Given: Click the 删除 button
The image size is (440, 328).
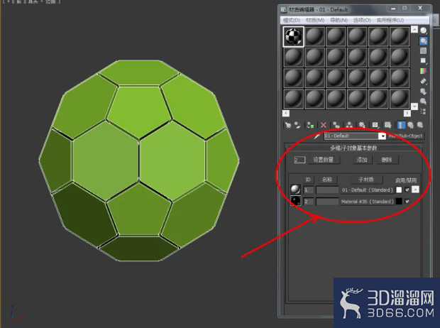Looking at the screenshot, I should pyautogui.click(x=387, y=160).
